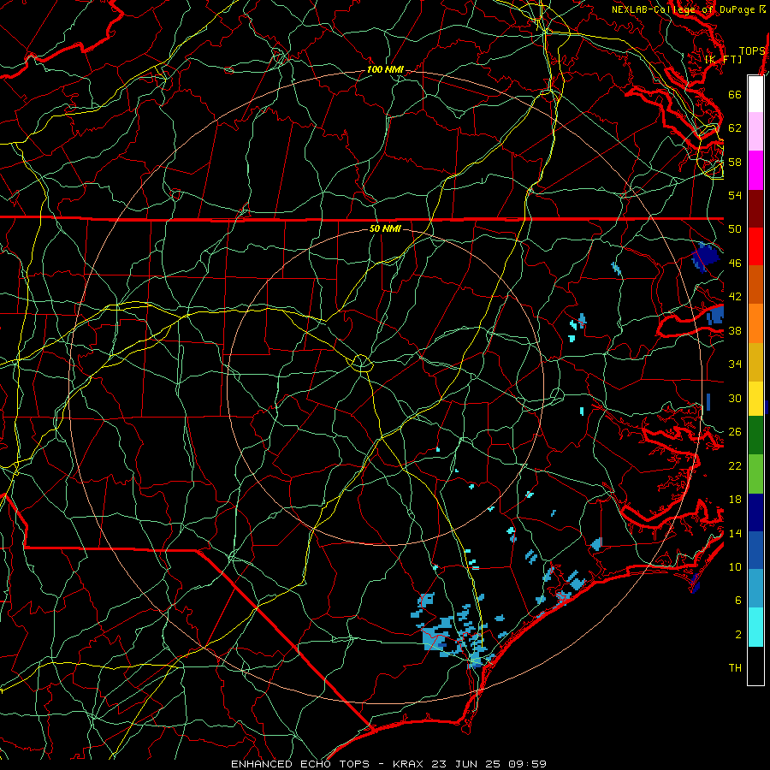The image size is (770, 770).
Task: Click the "62" legend value
Action: [735, 128]
